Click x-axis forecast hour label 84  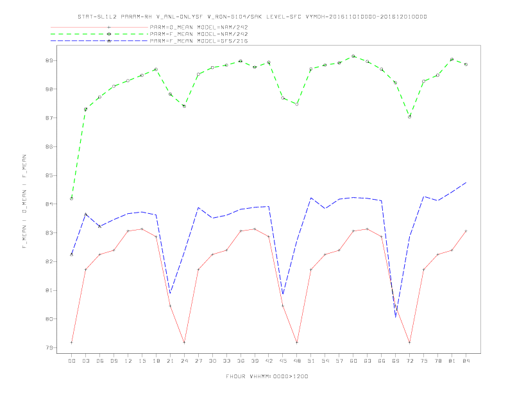466,361
